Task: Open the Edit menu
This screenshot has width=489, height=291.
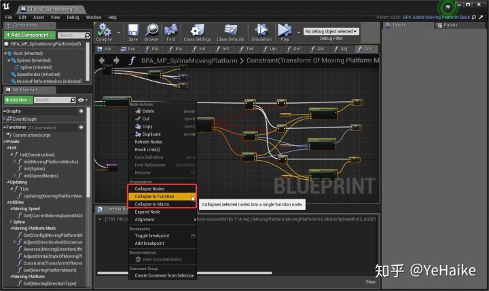Action: tap(22, 18)
